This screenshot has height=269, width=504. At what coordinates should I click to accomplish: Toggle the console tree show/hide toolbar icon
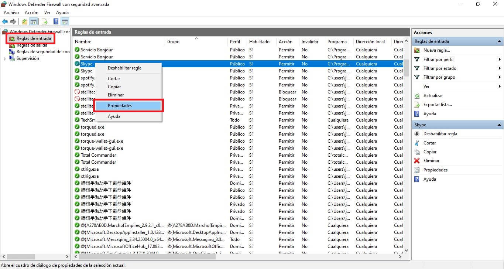[33, 22]
